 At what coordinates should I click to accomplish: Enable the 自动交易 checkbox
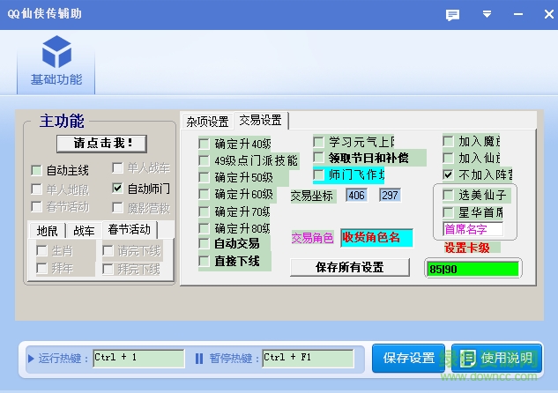click(x=204, y=243)
